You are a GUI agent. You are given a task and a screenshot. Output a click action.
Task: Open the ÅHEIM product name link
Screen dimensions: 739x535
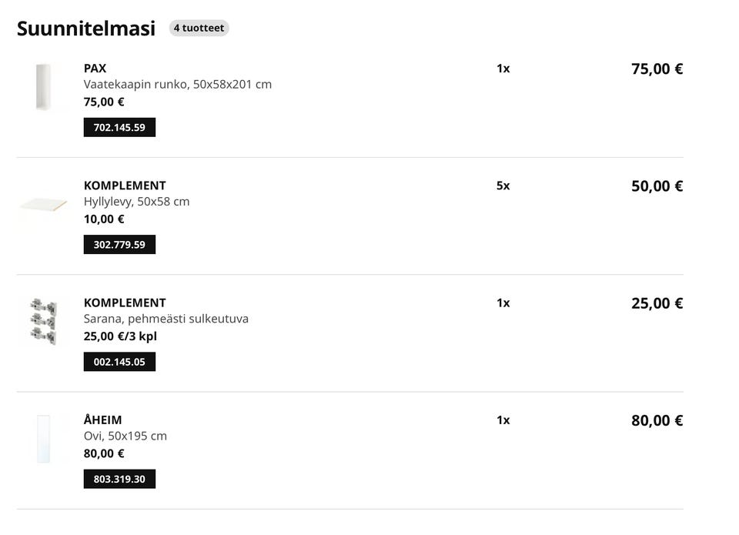tap(102, 420)
